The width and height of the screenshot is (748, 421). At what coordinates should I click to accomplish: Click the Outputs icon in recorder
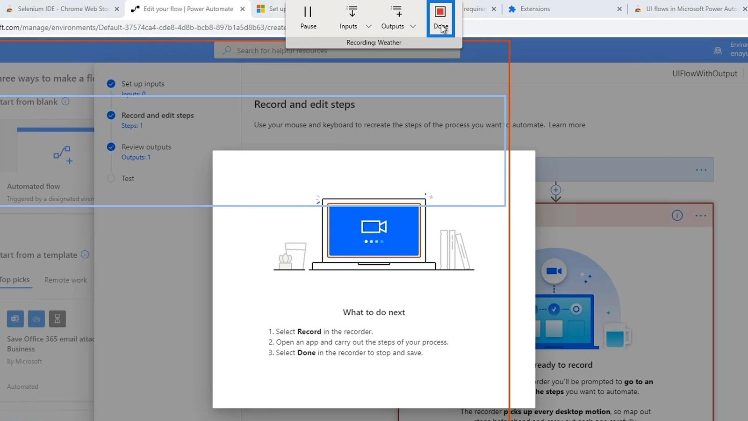[x=396, y=12]
